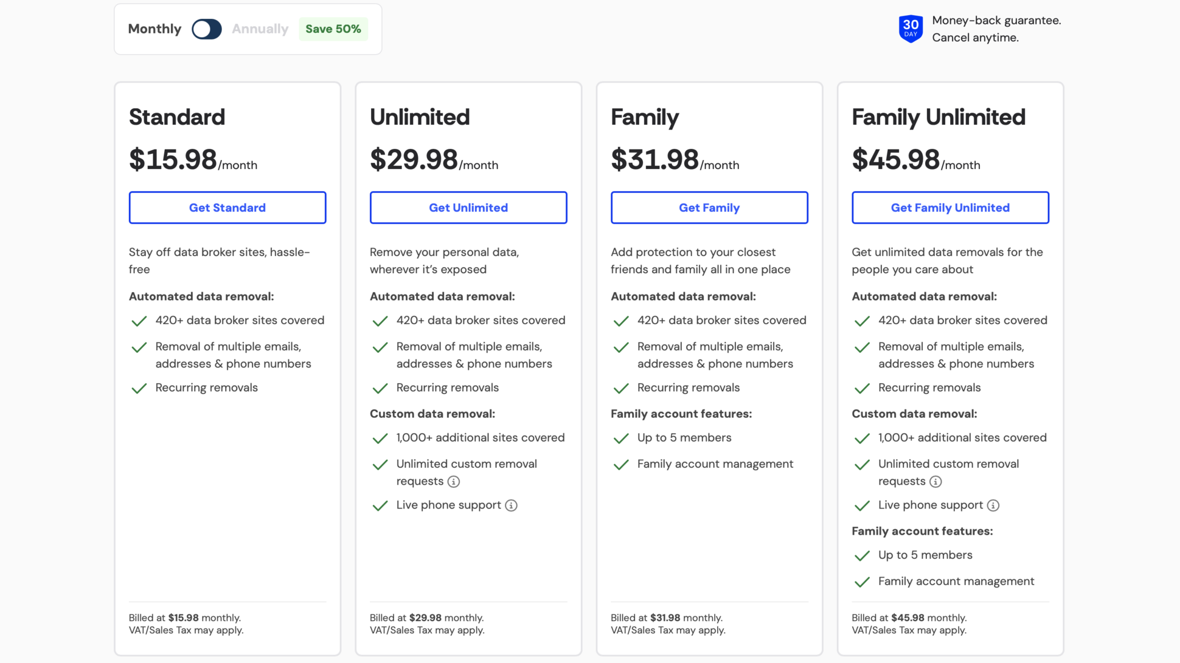The width and height of the screenshot is (1180, 663).
Task: Click the Get Standard button
Action: pos(227,207)
